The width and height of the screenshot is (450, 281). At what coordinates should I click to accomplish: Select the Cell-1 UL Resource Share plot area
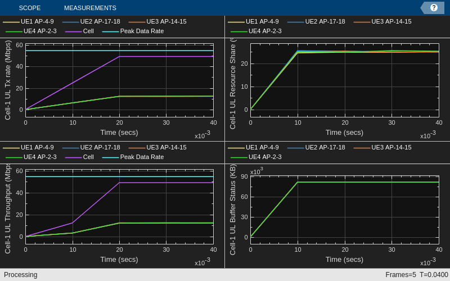(x=345, y=80)
